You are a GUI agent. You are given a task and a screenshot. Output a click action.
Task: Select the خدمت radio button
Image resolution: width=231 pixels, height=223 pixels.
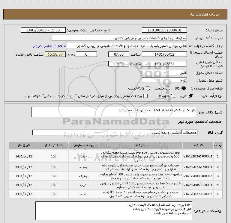168,88
